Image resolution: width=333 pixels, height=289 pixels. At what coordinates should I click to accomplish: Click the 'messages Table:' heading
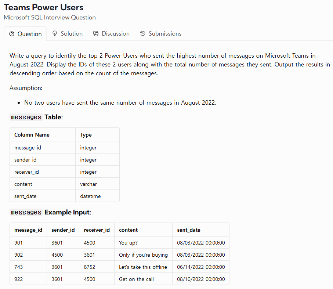[36, 117]
